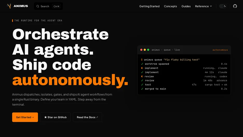Viewport: 243px width, 137px height.
Task: Click the red dot in terminal window
Action: pyautogui.click(x=141, y=50)
